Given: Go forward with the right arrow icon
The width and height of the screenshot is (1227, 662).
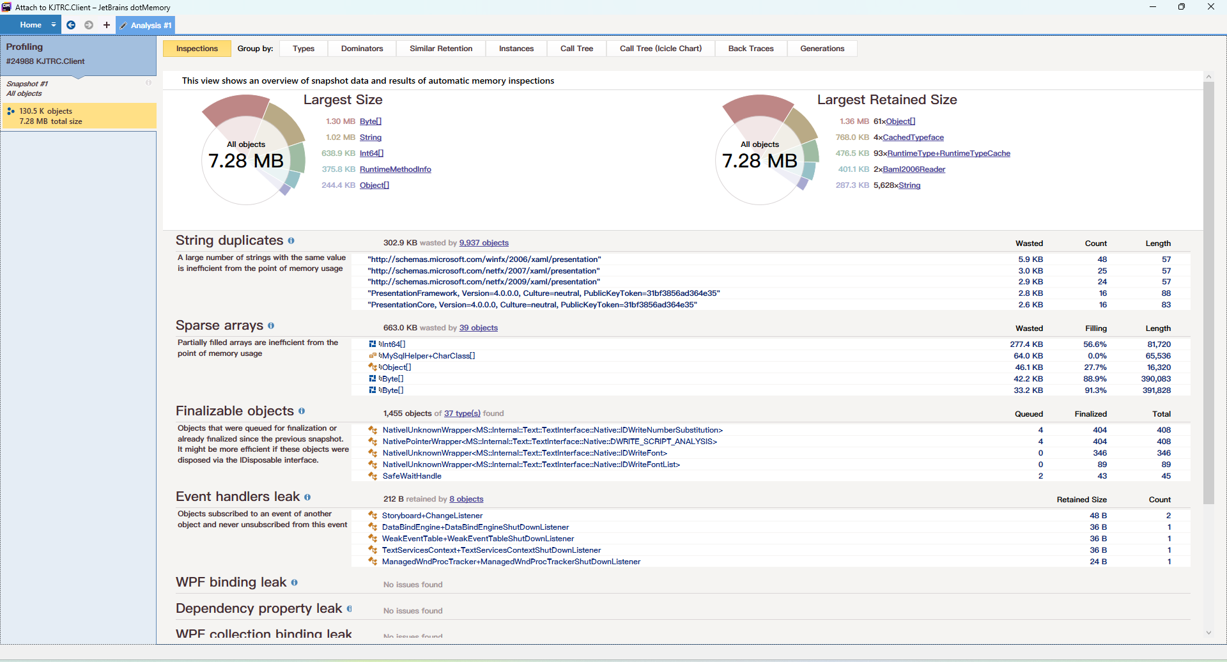Looking at the screenshot, I should pyautogui.click(x=89, y=25).
